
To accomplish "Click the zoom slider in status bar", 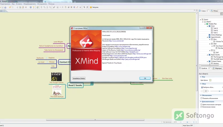I will point(187,122).
